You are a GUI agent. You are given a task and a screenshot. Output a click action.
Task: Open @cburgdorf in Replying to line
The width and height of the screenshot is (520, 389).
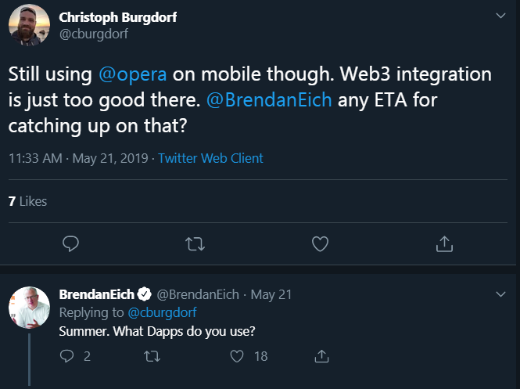point(162,312)
